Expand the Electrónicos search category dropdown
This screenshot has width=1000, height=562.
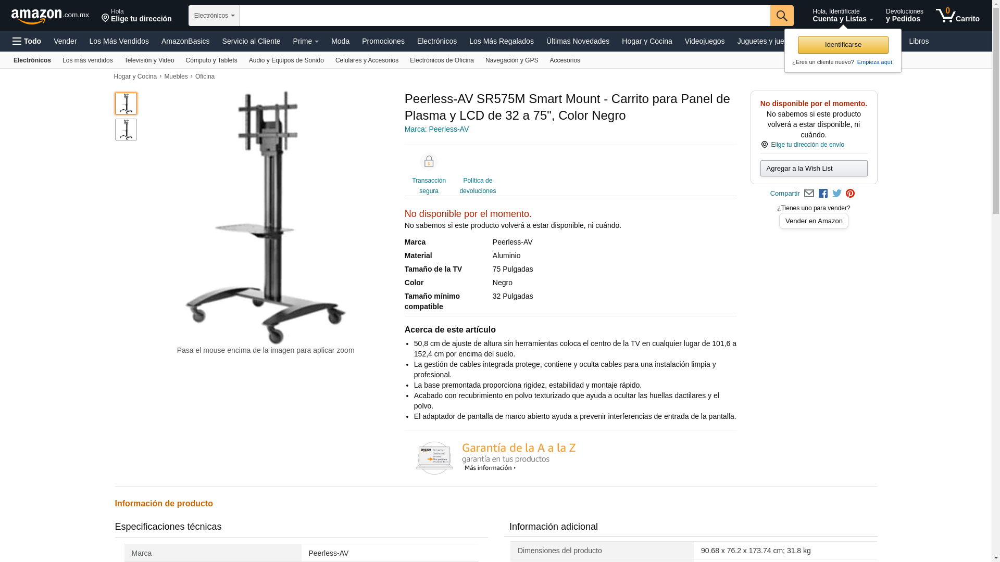pyautogui.click(x=214, y=16)
